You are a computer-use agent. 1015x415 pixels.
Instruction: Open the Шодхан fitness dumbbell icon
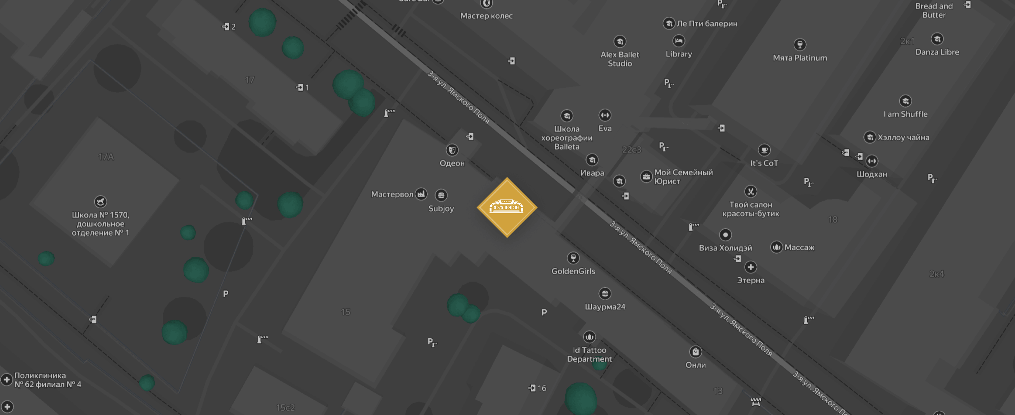tap(872, 161)
